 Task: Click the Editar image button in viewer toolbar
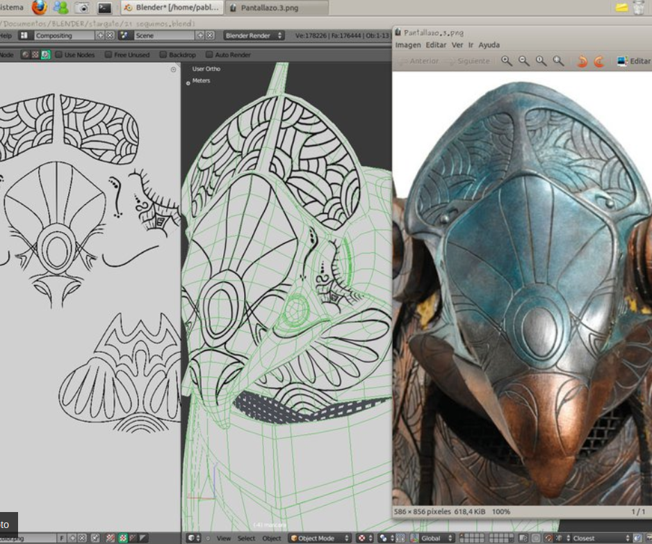634,61
